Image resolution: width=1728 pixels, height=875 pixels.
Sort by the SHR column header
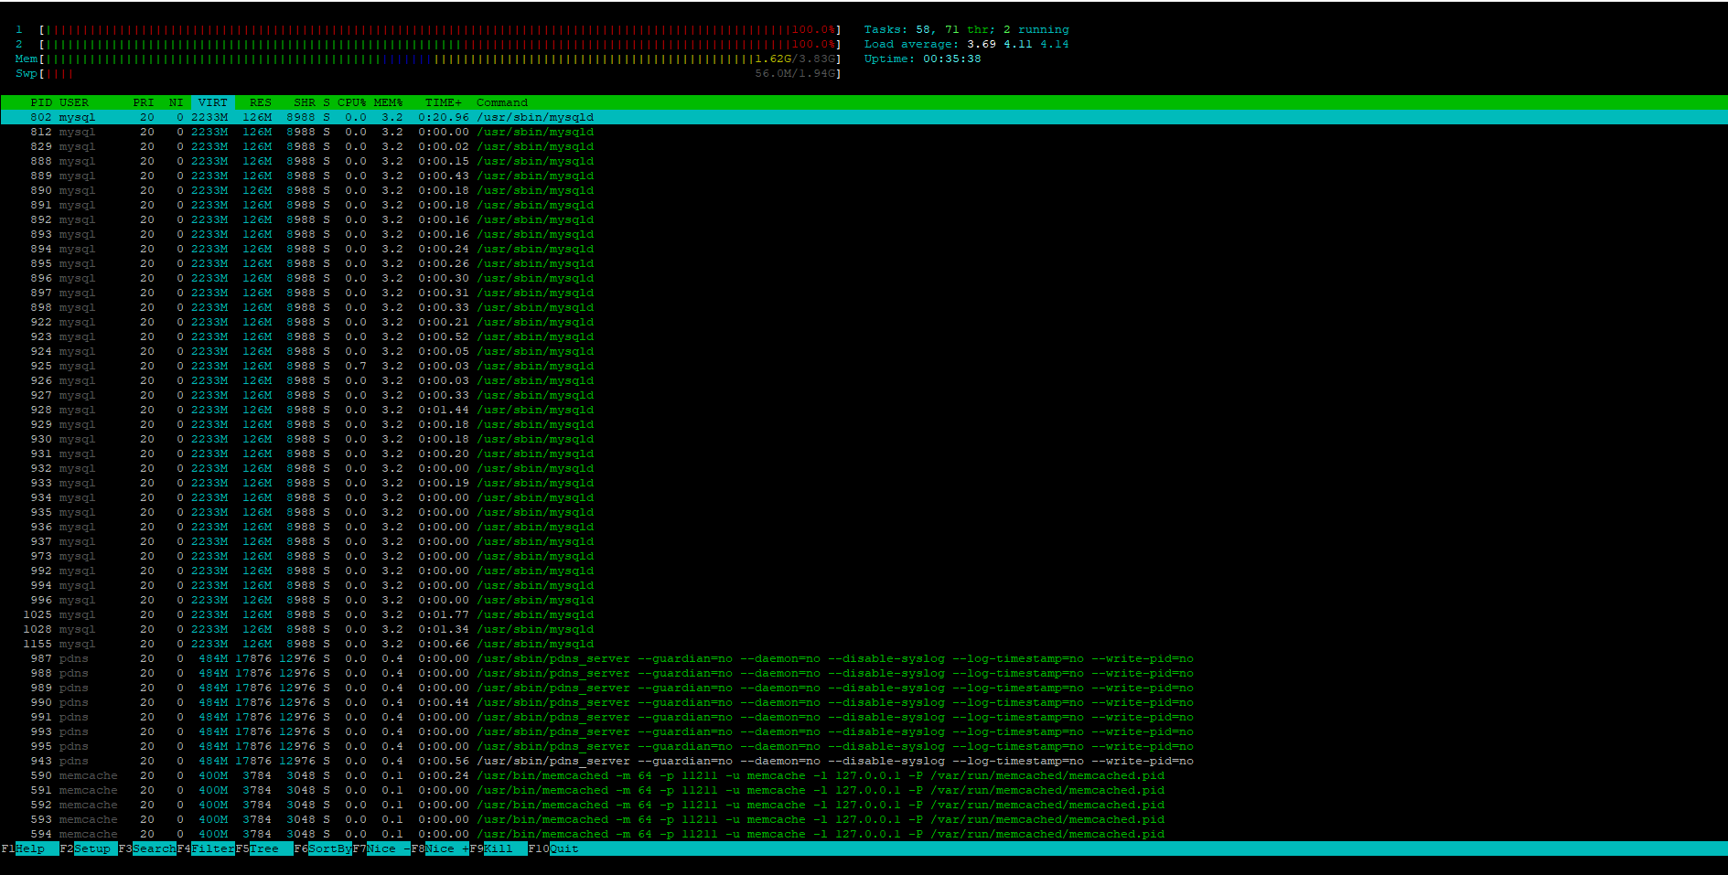[x=305, y=102]
